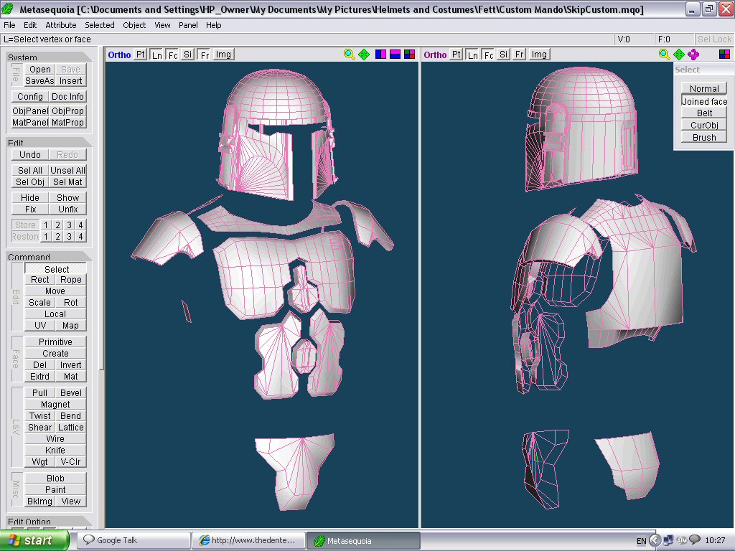Viewport: 735px width, 551px height.
Task: Click the magenta rotate icon in right viewport
Action: click(693, 55)
